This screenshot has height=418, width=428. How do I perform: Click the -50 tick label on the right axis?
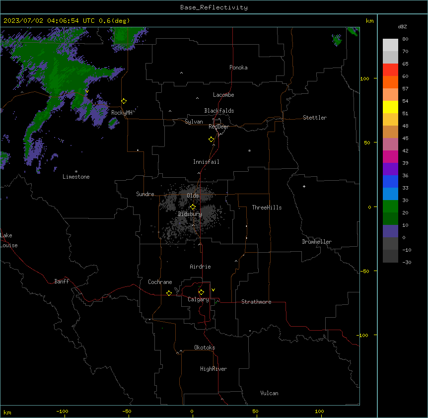[x=364, y=271]
